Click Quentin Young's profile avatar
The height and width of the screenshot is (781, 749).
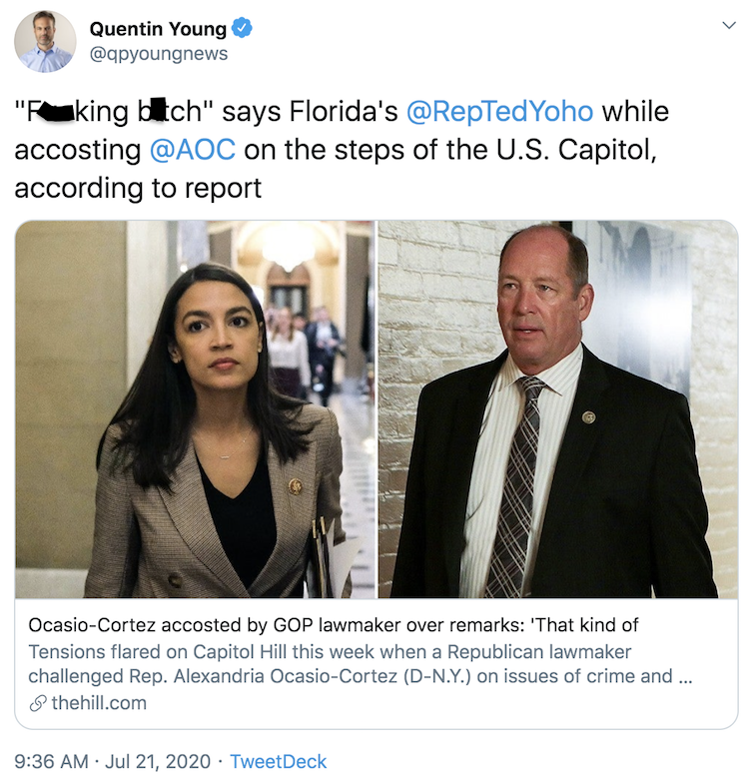(x=45, y=41)
